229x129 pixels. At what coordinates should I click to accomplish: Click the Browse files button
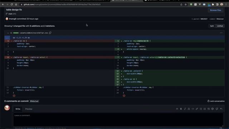click(x=215, y=10)
